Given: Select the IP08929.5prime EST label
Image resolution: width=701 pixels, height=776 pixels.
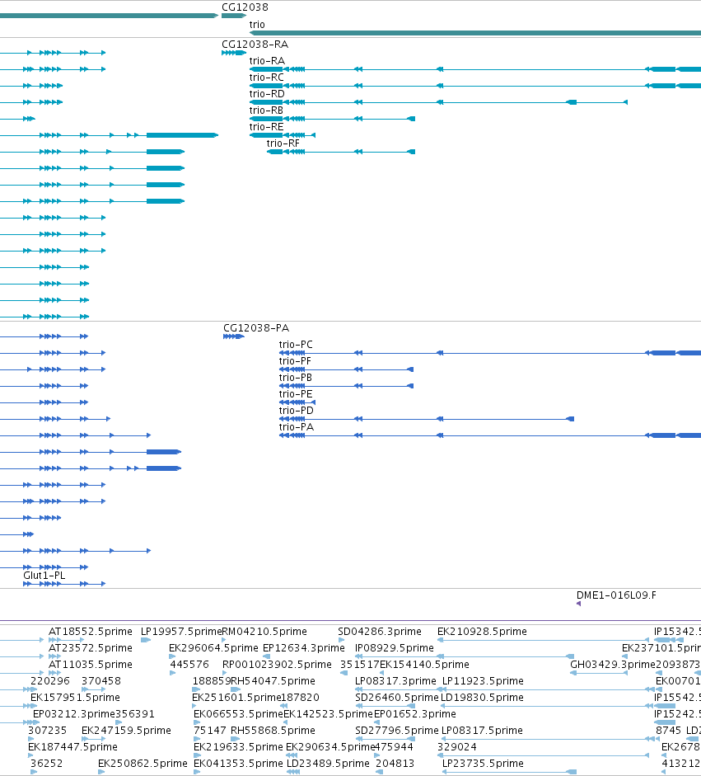Looking at the screenshot, I should pyautogui.click(x=395, y=648).
